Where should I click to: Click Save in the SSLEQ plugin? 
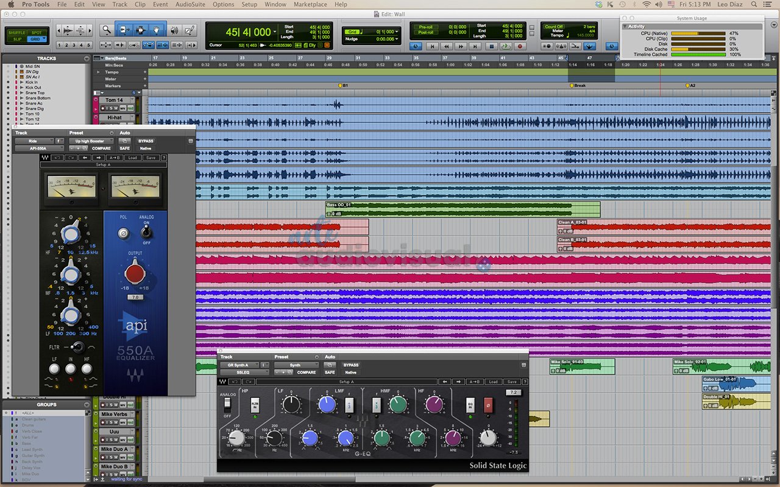[512, 382]
